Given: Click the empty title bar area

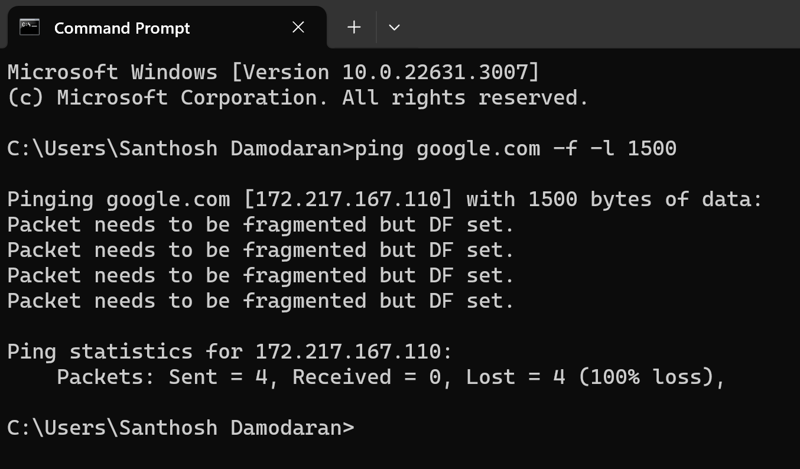Looking at the screenshot, I should pos(591,24).
